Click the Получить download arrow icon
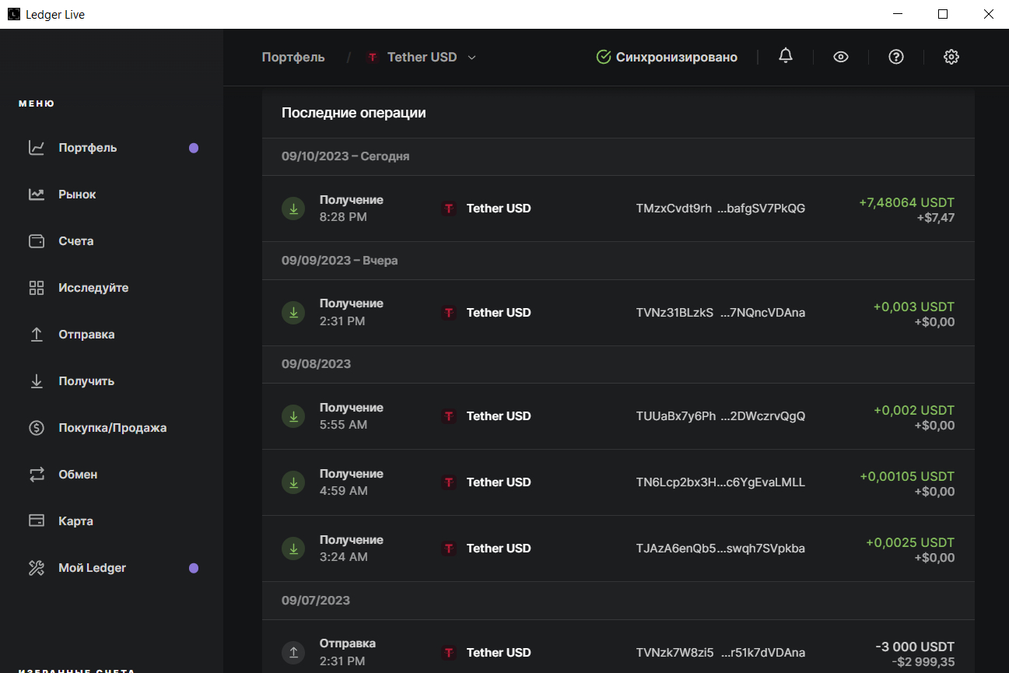 tap(37, 381)
